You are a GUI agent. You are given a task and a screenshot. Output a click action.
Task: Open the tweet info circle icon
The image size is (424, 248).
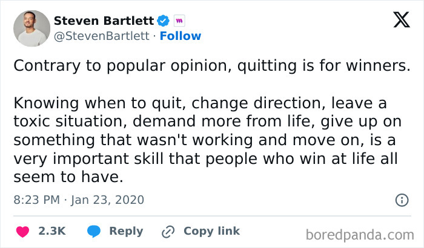pos(401,200)
